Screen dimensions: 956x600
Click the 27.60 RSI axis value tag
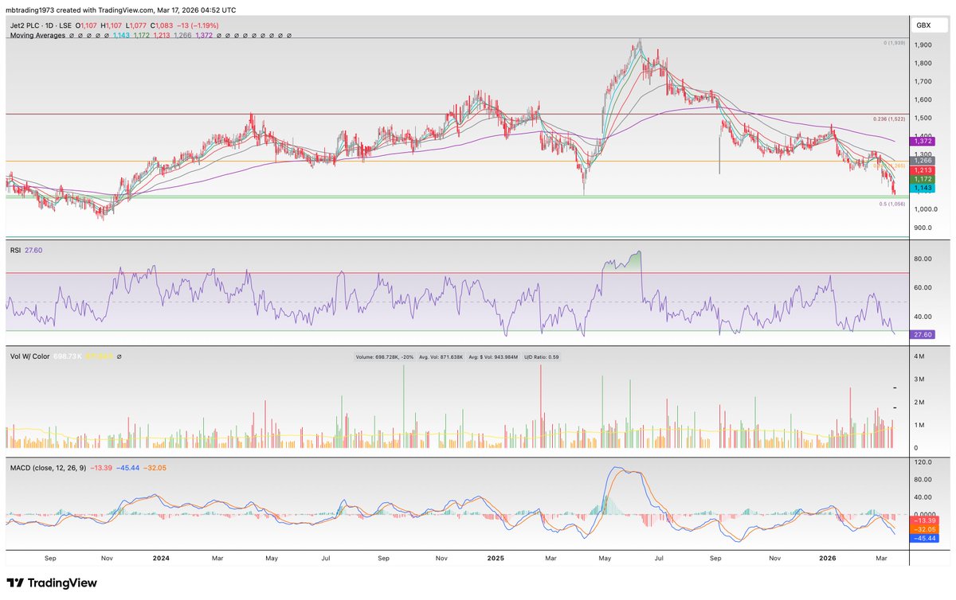tap(923, 335)
